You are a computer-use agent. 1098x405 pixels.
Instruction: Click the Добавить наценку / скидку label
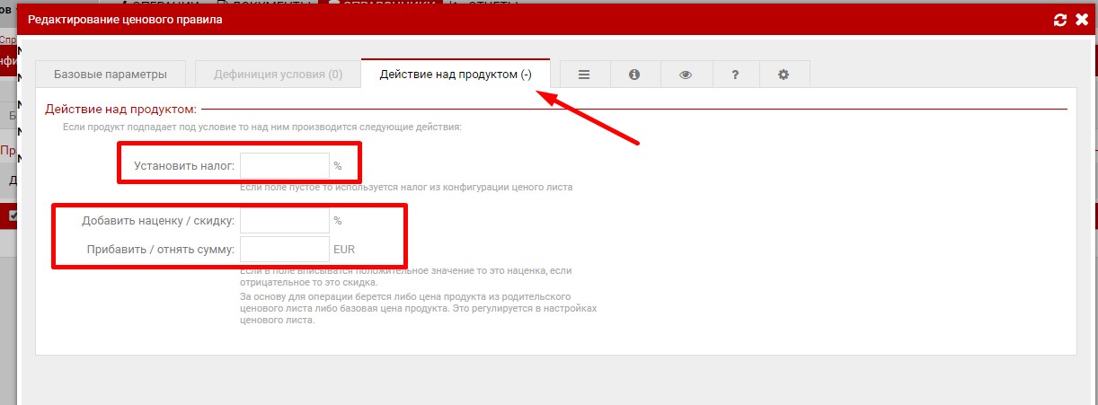click(158, 221)
